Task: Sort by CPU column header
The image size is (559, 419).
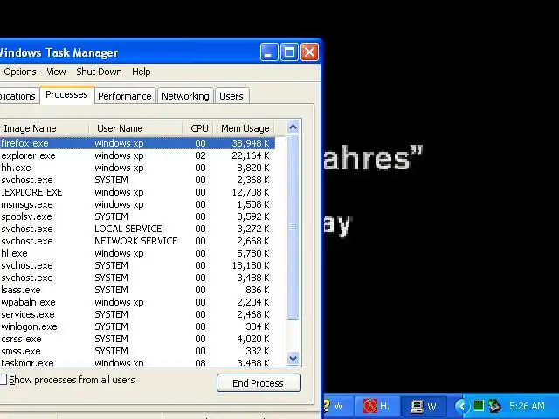Action: (x=198, y=128)
